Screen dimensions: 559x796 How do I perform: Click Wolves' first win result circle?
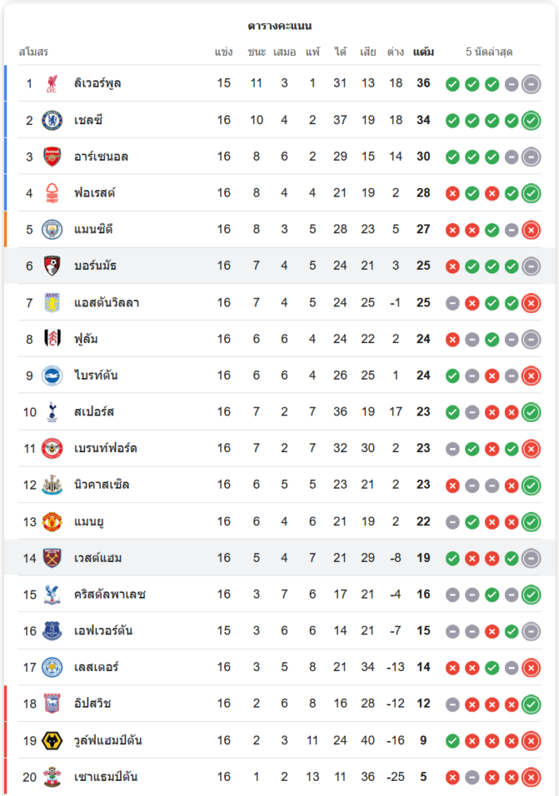point(452,741)
